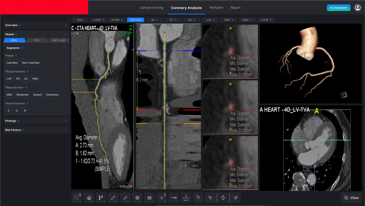
Task: Switch to the Perfusion tab
Action: pos(216,8)
